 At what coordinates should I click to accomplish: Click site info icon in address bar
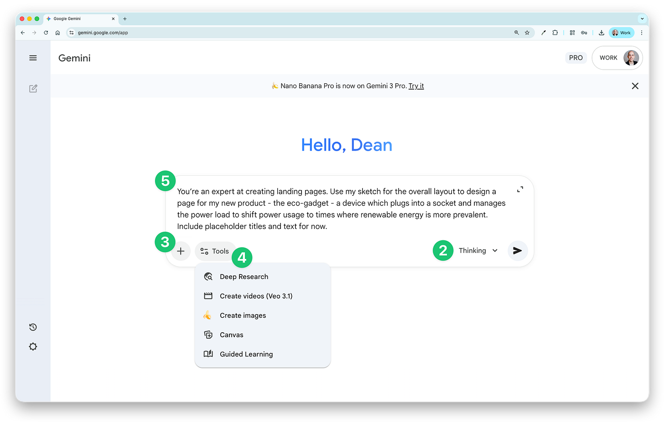point(72,33)
